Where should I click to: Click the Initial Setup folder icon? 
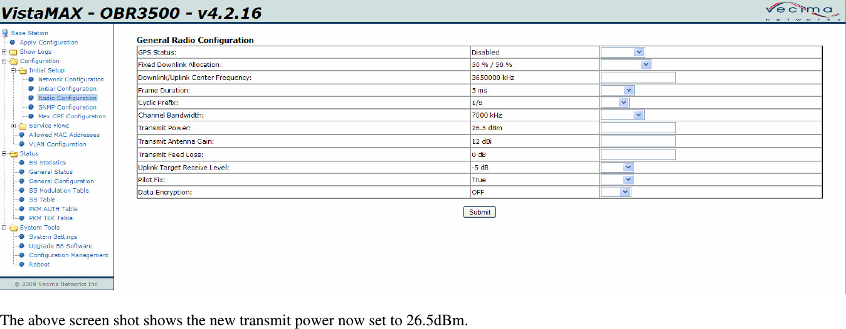point(23,70)
